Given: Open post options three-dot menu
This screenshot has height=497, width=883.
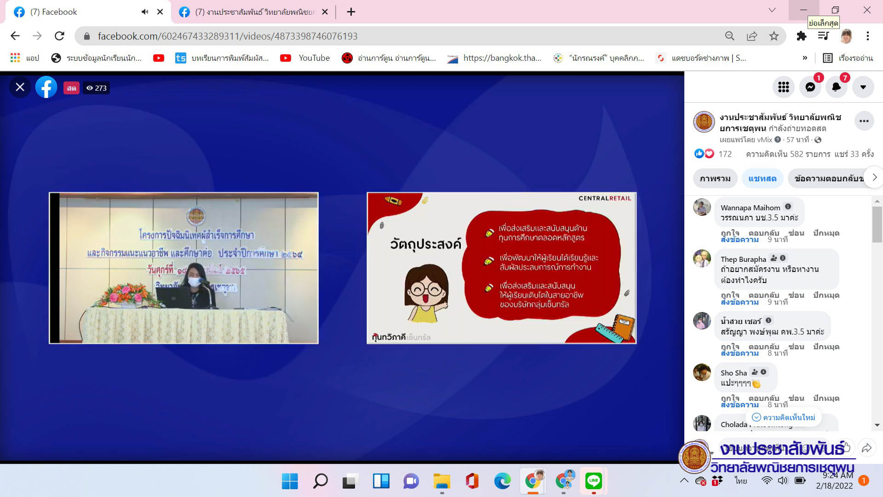Looking at the screenshot, I should (x=864, y=121).
